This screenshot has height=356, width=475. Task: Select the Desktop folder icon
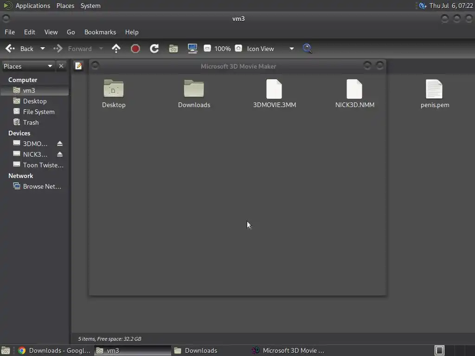[114, 89]
